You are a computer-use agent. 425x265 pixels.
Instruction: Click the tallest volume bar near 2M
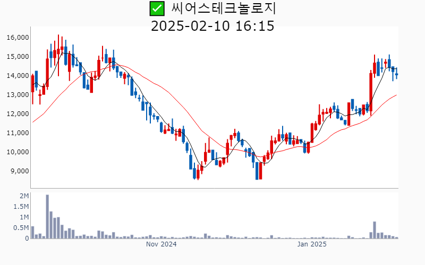(47, 217)
